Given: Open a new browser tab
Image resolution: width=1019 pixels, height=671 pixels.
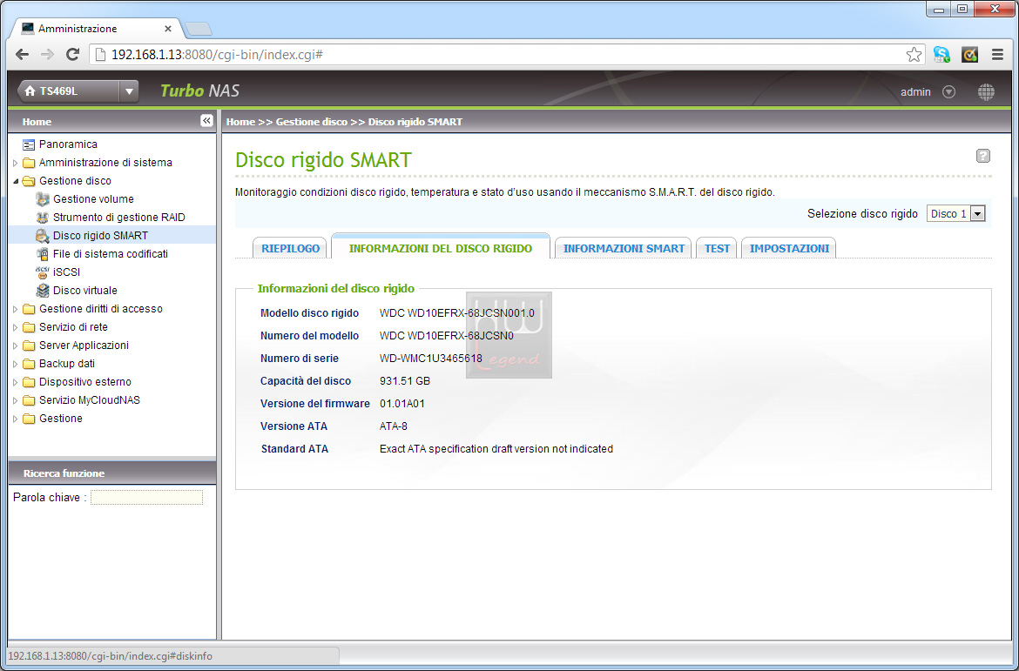Looking at the screenshot, I should [x=198, y=29].
